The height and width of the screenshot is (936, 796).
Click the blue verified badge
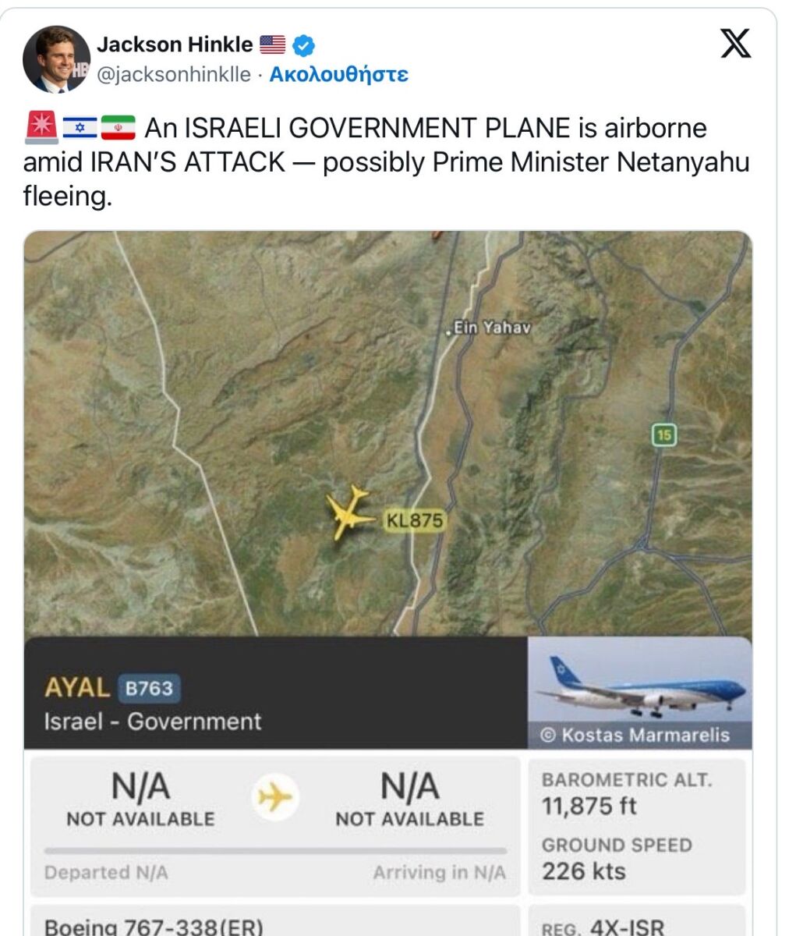pos(303,46)
